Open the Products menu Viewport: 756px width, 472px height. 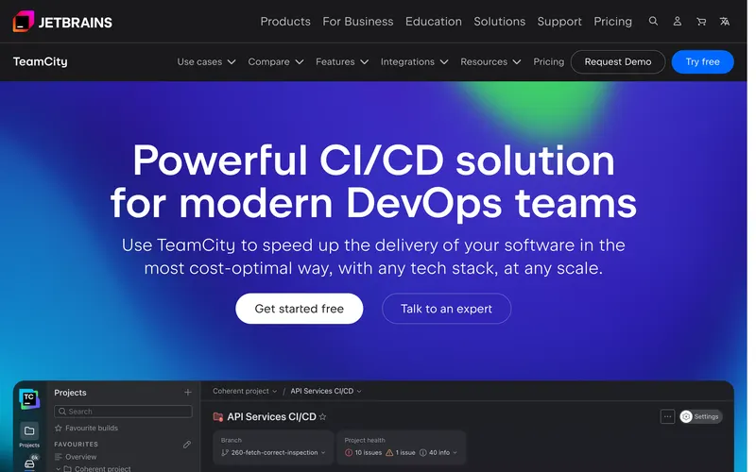pyautogui.click(x=285, y=21)
